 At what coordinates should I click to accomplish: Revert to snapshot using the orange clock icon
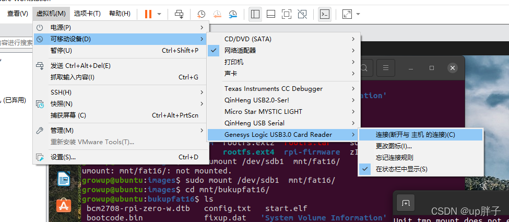tap(217, 14)
